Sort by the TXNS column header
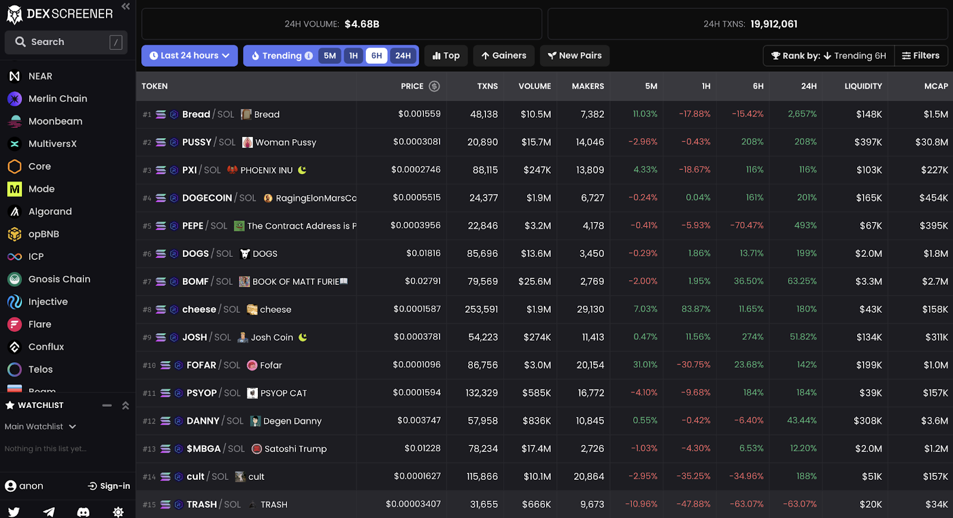The image size is (953, 518). [x=487, y=86]
